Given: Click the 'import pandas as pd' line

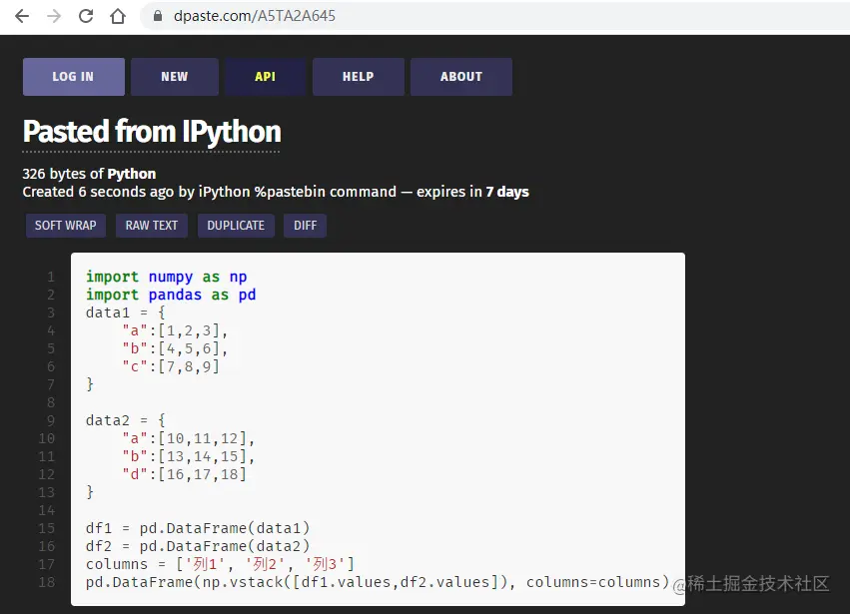Looking at the screenshot, I should click(171, 295).
